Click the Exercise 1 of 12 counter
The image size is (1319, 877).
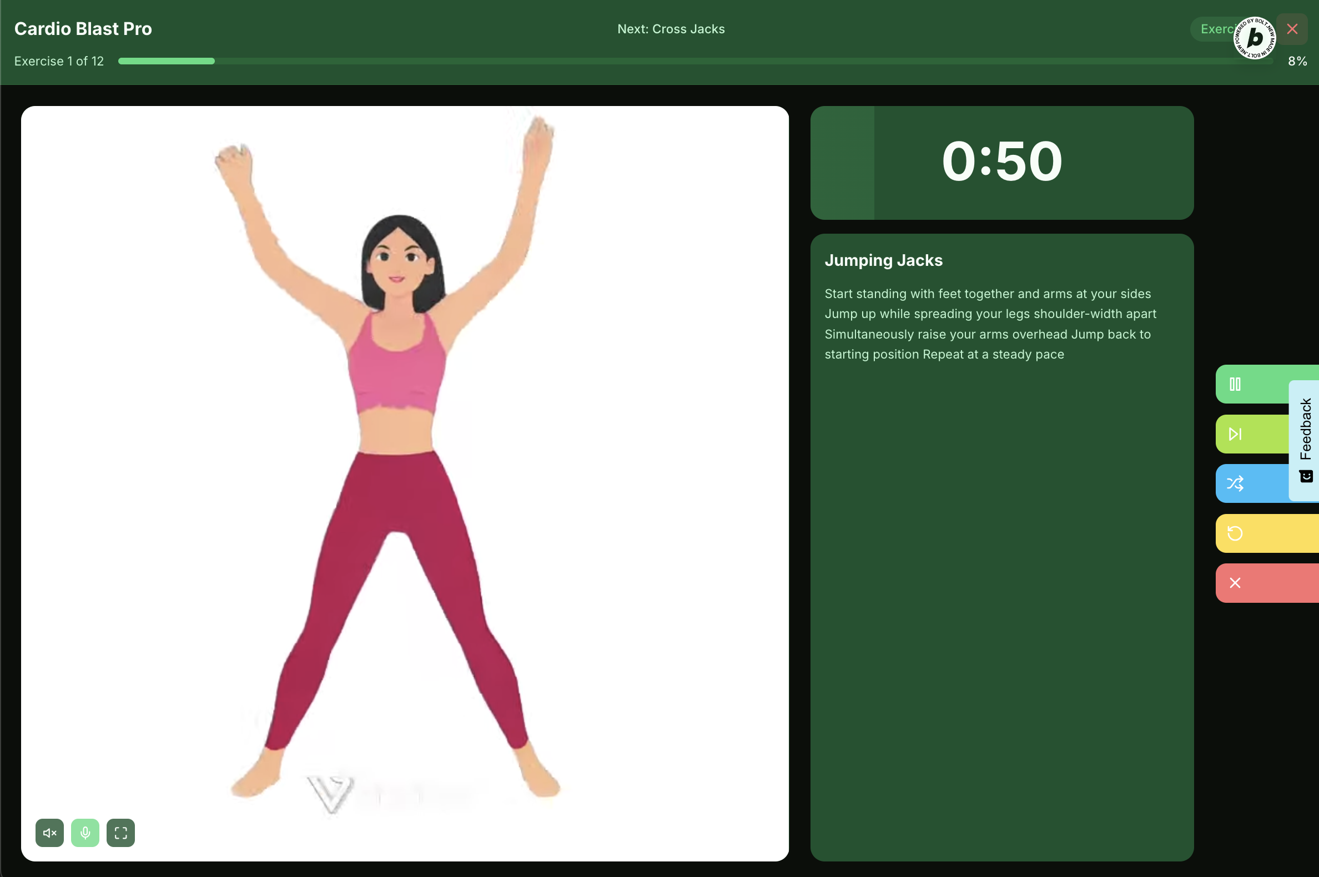pos(59,61)
